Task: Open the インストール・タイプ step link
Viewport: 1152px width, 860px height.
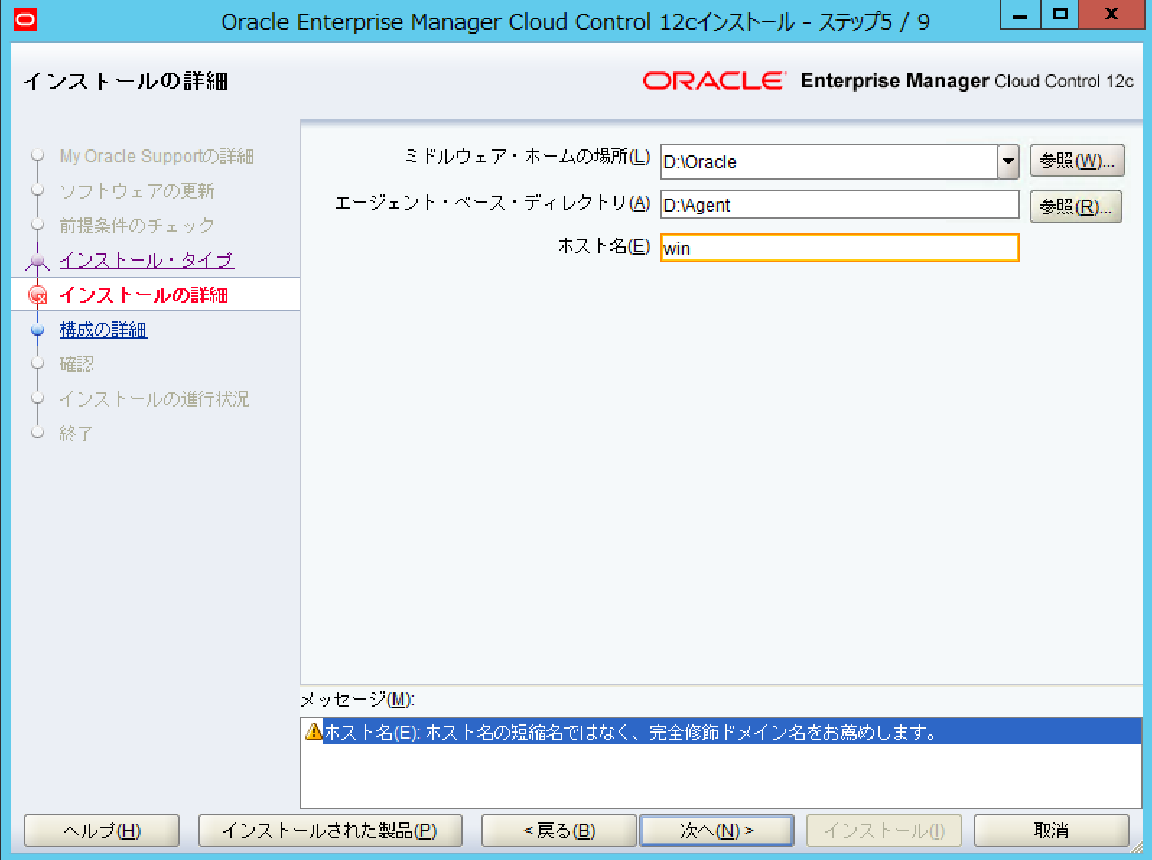Action: tap(147, 260)
